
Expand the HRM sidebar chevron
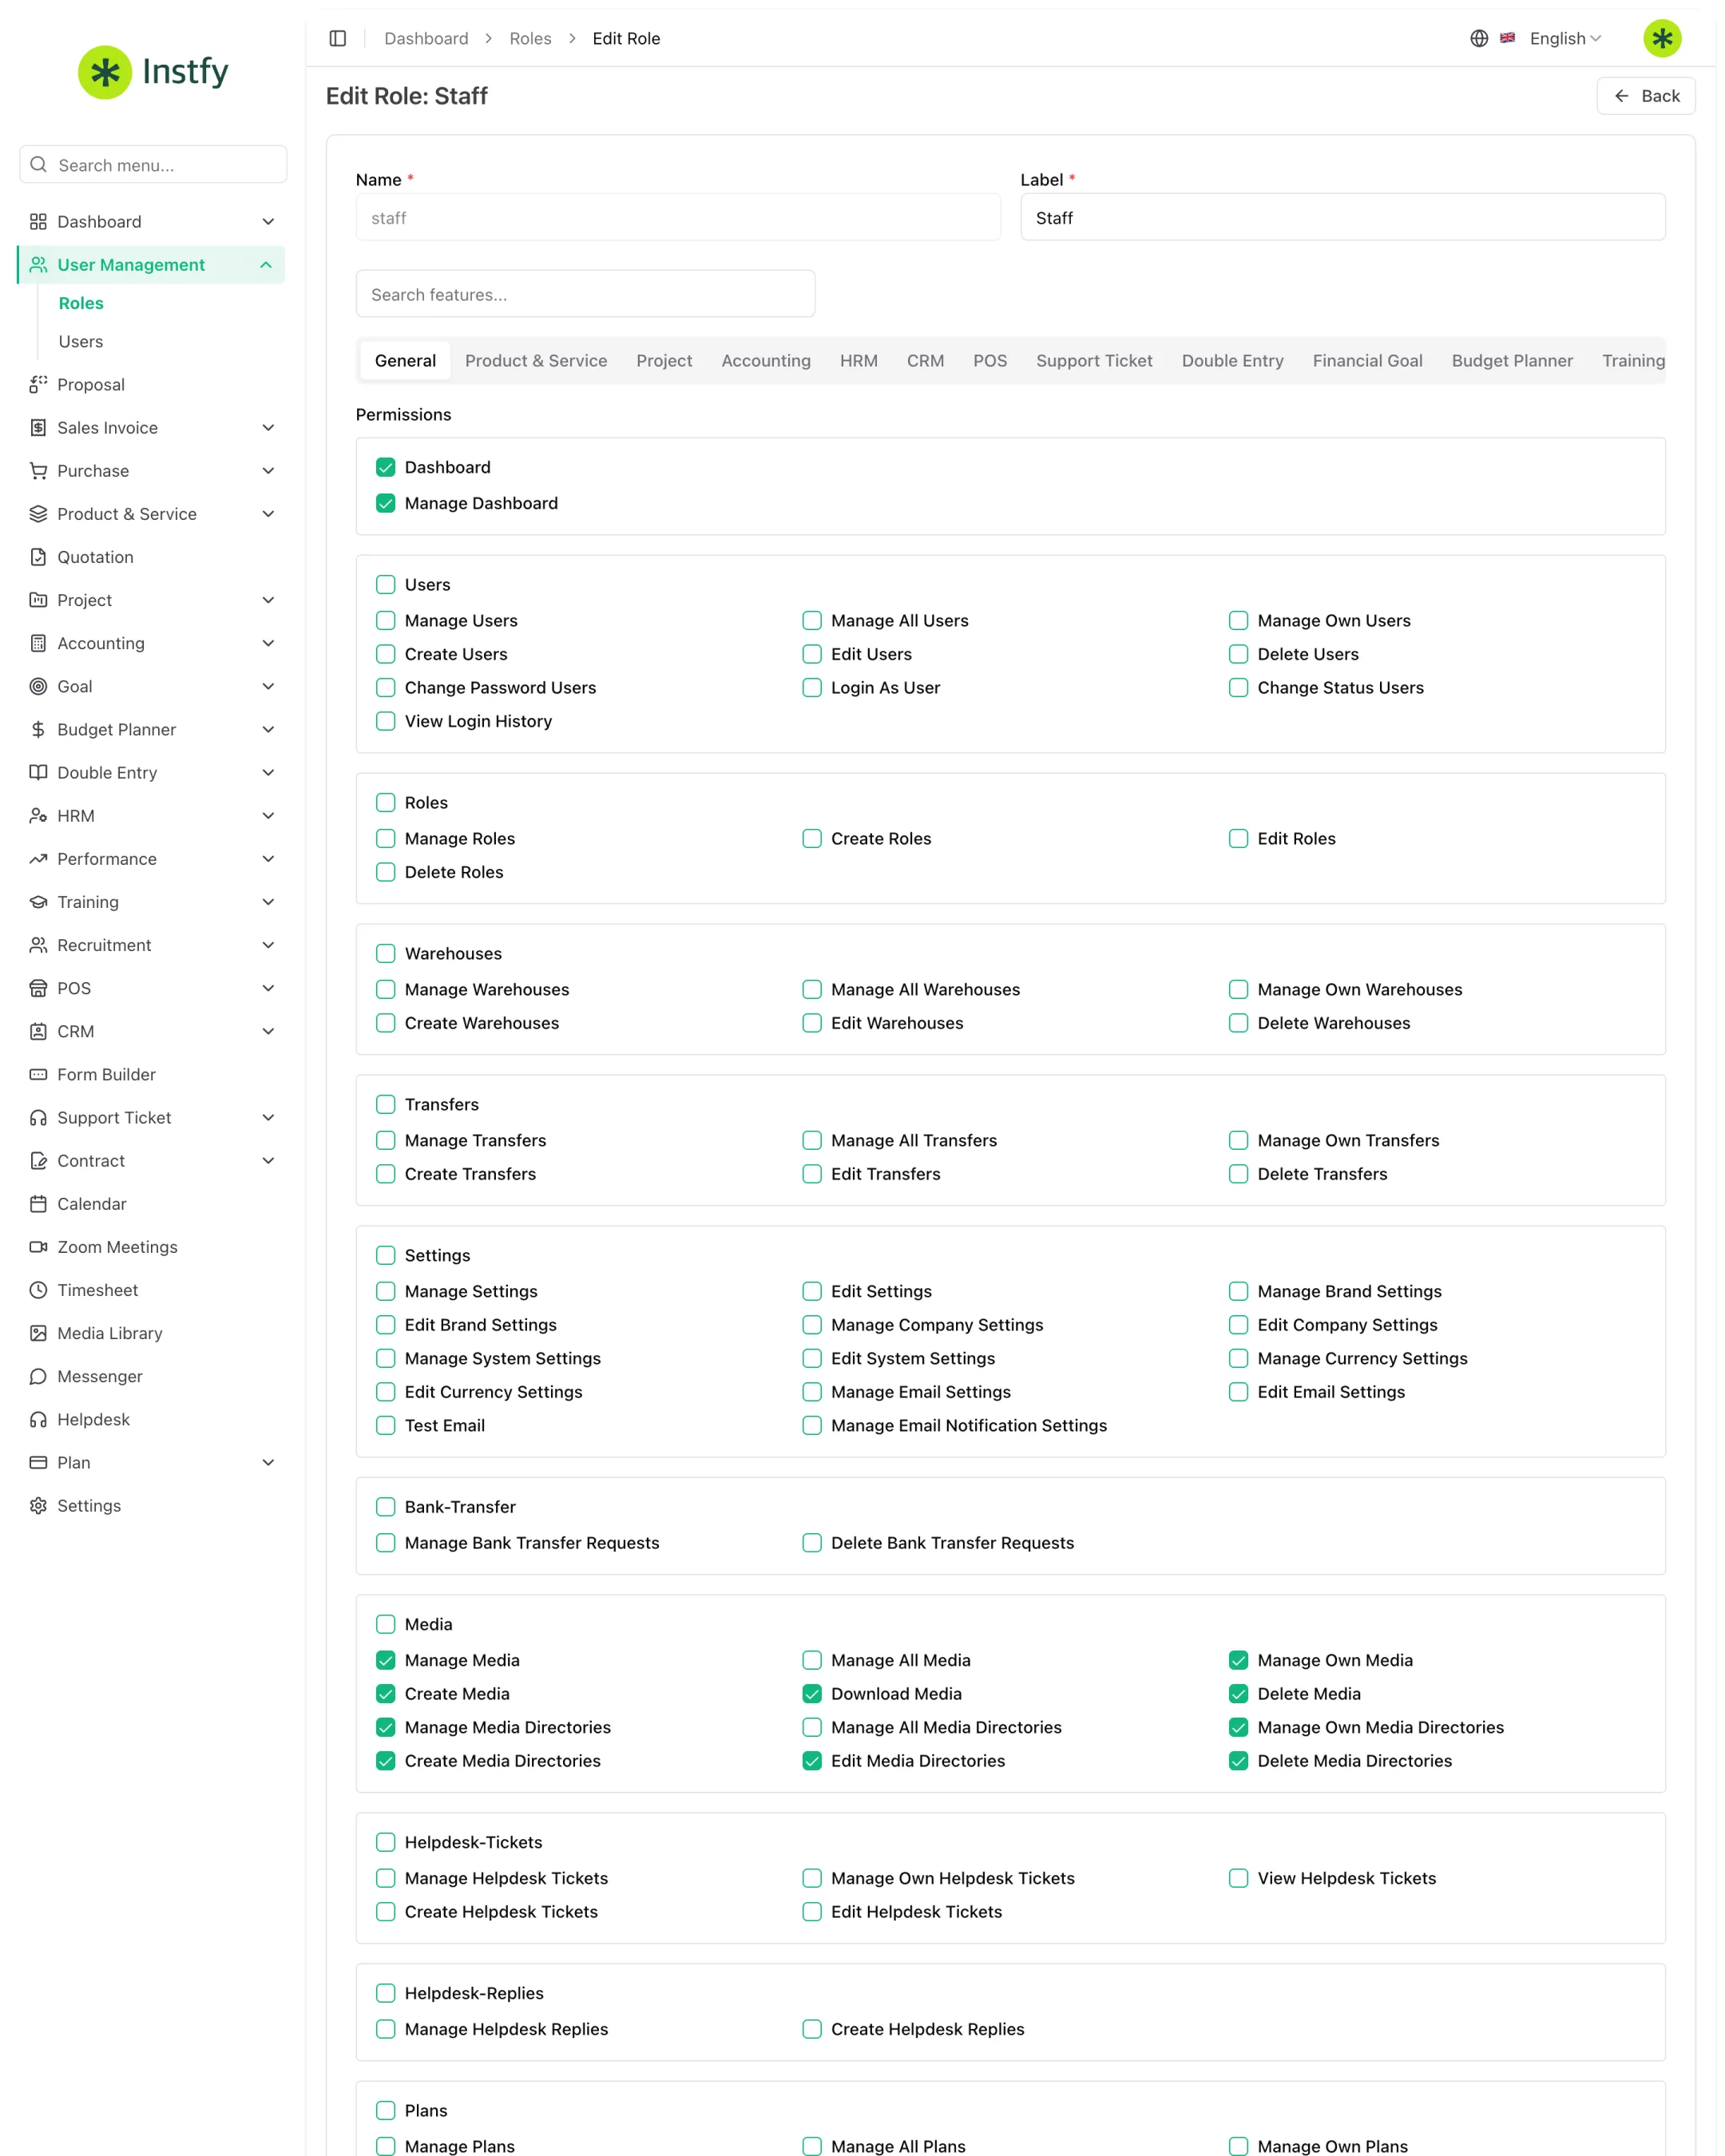pos(268,816)
